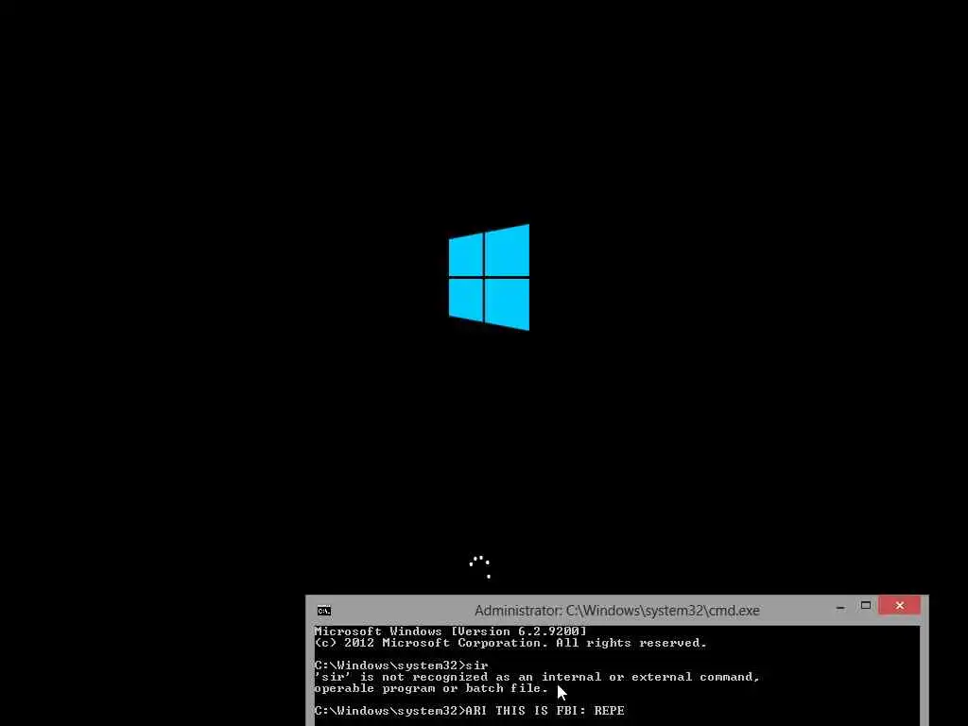Click the 'Microsoft Windows [Version 6.2.9200]' line

point(450,631)
